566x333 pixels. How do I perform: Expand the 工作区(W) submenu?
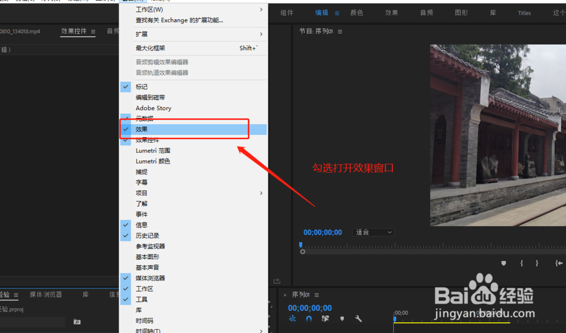(193, 10)
